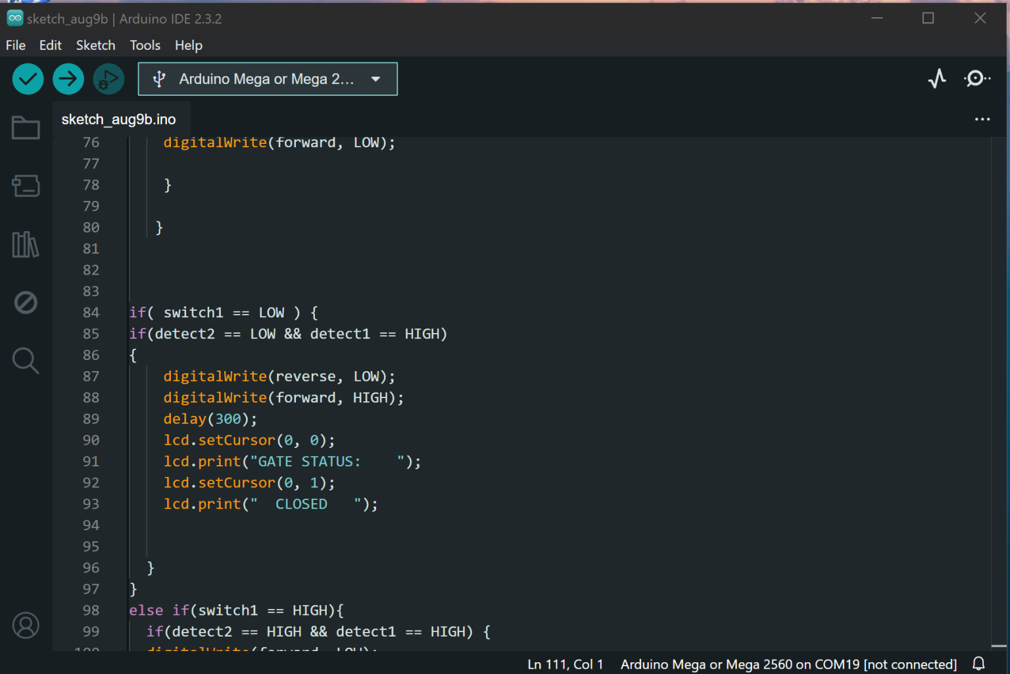This screenshot has height=674, width=1010.
Task: Click the Ln 111, Col 1 position indicator
Action: point(565,664)
